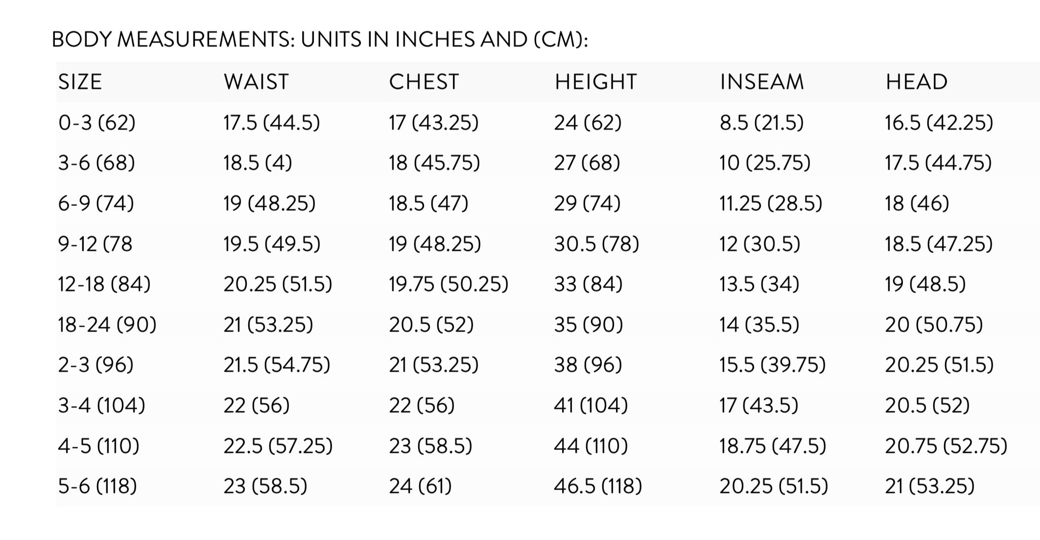
Task: Click the SIZE column header
Action: tap(80, 82)
